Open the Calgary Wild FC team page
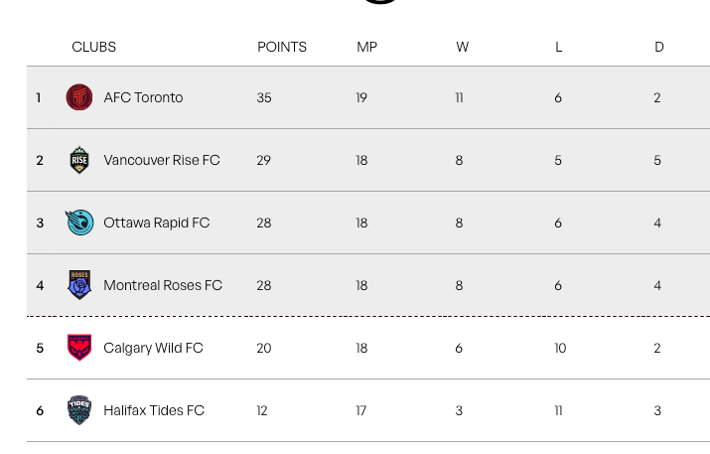The height and width of the screenshot is (454, 710). 153,348
